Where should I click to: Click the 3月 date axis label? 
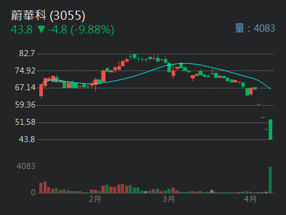[x=169, y=199]
